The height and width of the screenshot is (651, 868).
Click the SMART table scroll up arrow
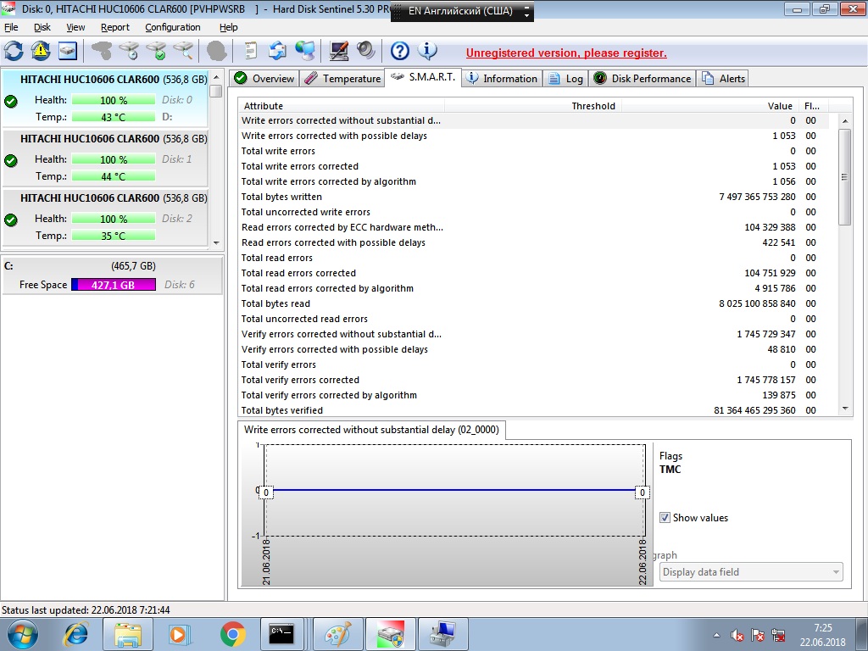[845, 120]
